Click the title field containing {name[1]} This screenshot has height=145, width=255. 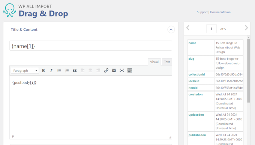(91, 46)
